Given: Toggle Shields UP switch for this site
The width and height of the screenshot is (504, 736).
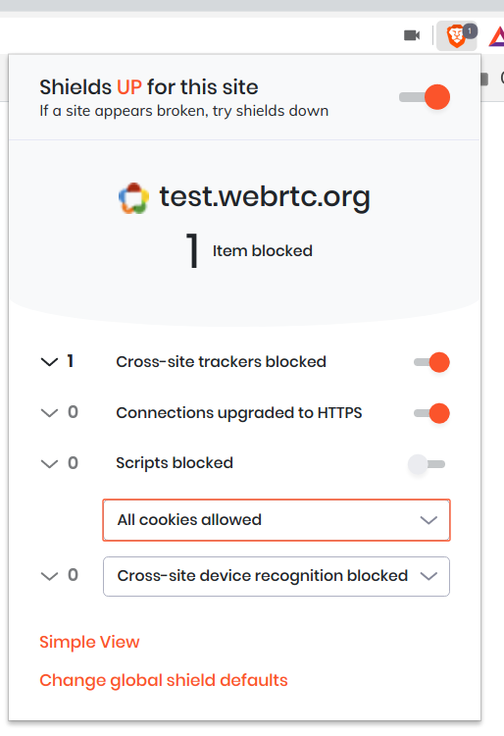Looking at the screenshot, I should click(x=425, y=97).
